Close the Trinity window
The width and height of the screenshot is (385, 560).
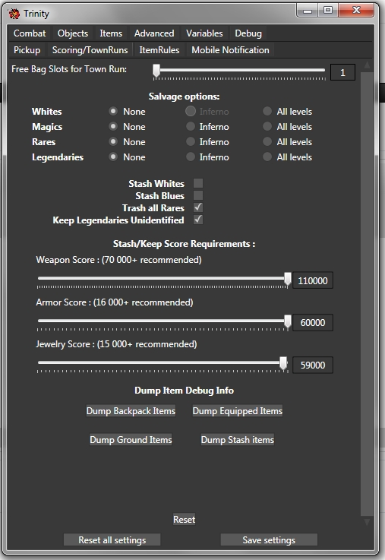tap(356, 11)
